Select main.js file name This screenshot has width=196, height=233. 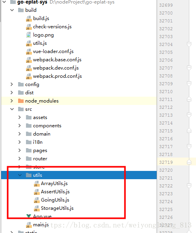(41, 225)
